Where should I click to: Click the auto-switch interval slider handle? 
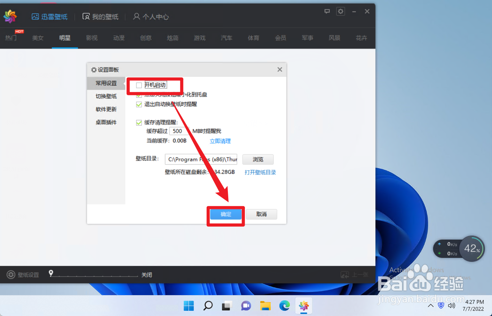(x=51, y=273)
